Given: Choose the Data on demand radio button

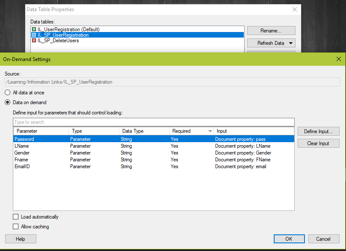Looking at the screenshot, I should coord(7,102).
